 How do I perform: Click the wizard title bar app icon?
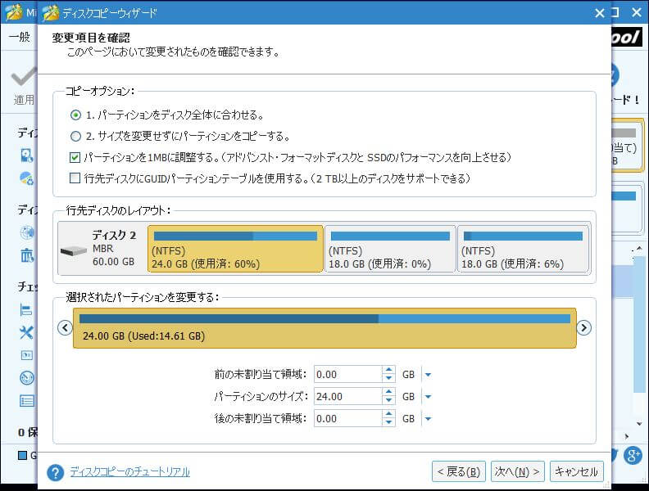[51, 13]
